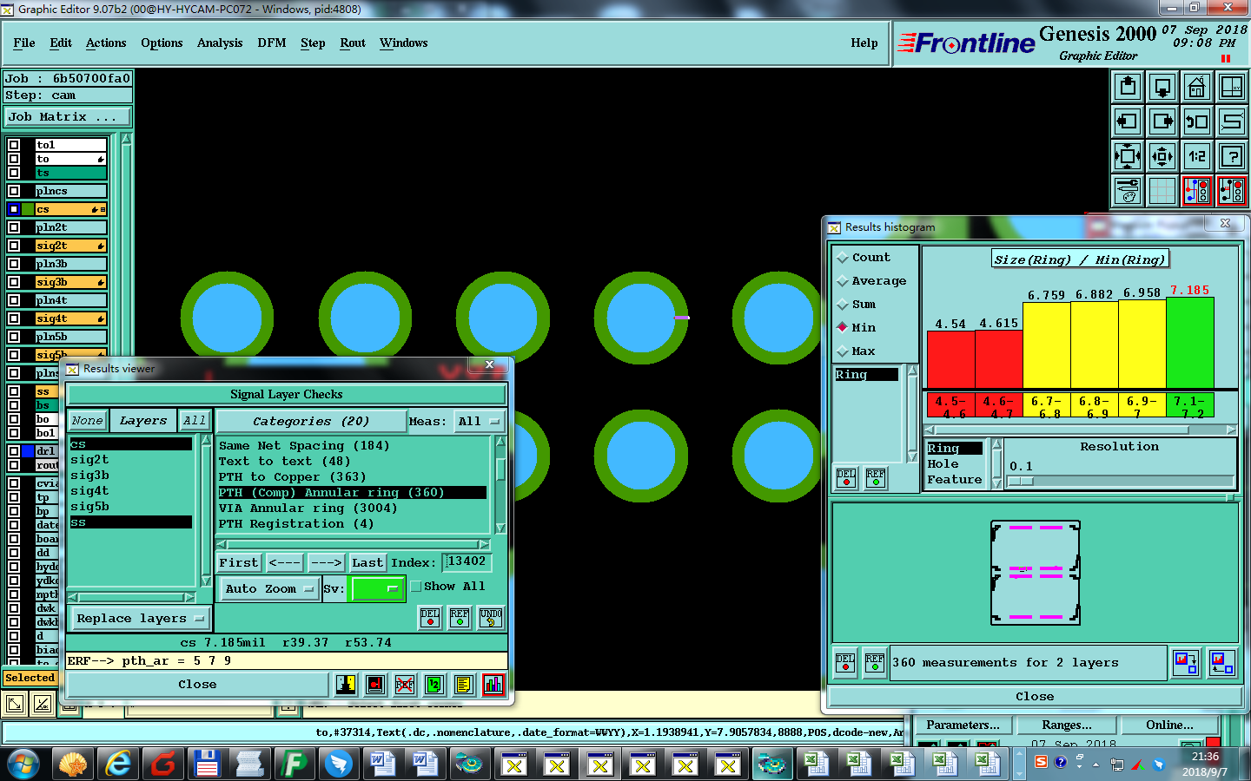Open the question-mark help icon
The width and height of the screenshot is (1251, 781).
1232,157
